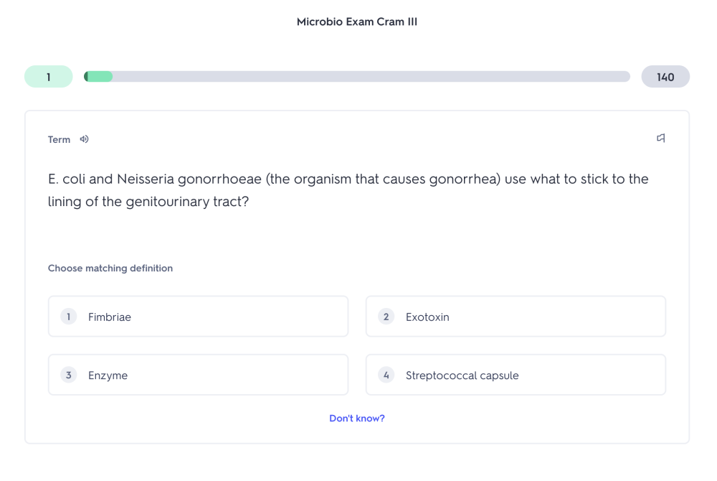Image resolution: width=717 pixels, height=481 pixels.
Task: Select answer Exotoxin
Action: 516,317
